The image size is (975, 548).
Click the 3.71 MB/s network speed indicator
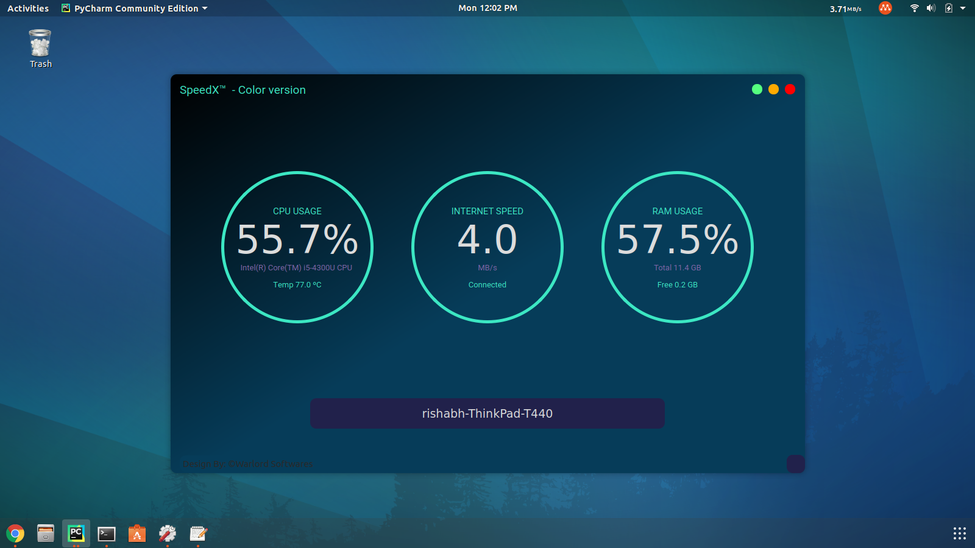(x=846, y=9)
